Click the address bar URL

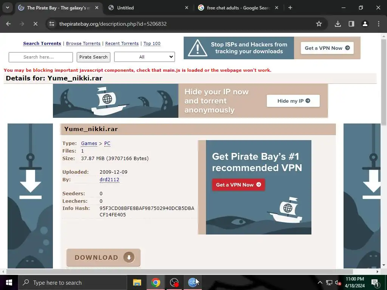click(x=113, y=24)
